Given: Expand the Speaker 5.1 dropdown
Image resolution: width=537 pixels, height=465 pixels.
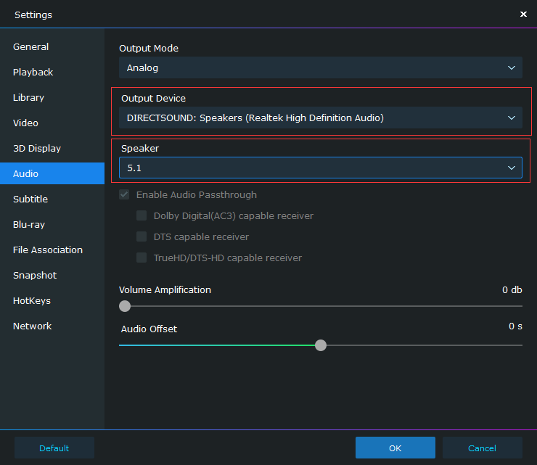Looking at the screenshot, I should tap(321, 168).
